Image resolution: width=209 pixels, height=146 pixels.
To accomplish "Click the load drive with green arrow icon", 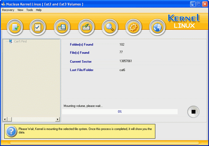I will tap(86, 27).
